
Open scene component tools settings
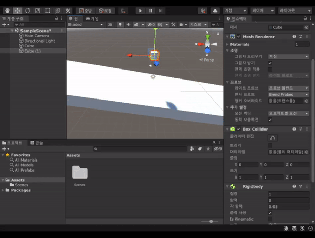coord(173,25)
